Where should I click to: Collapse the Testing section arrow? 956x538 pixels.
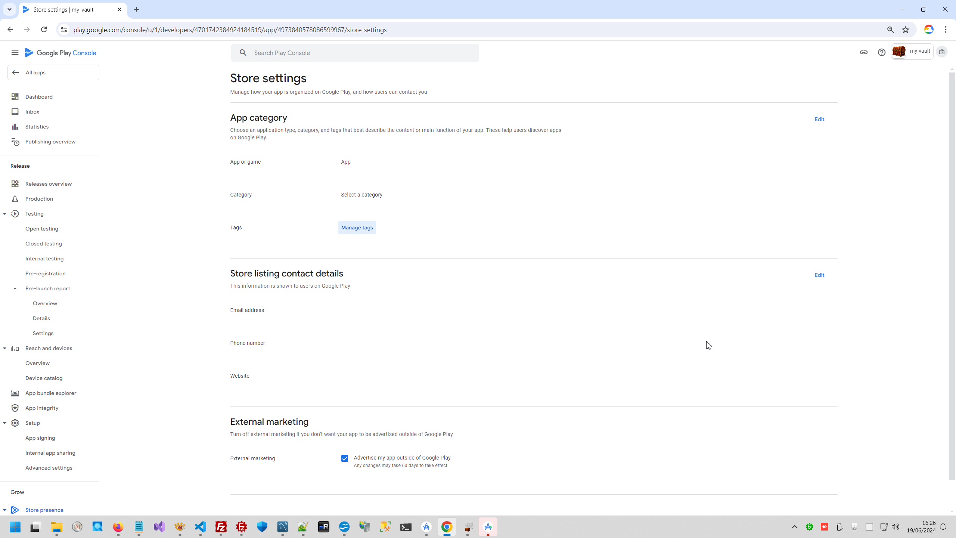click(5, 214)
